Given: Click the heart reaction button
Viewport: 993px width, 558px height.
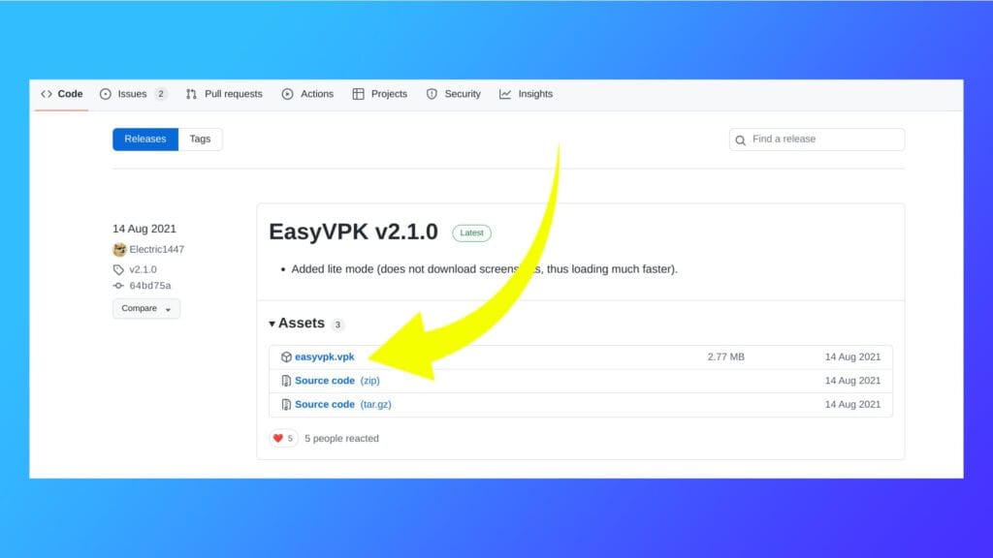Looking at the screenshot, I should point(283,439).
